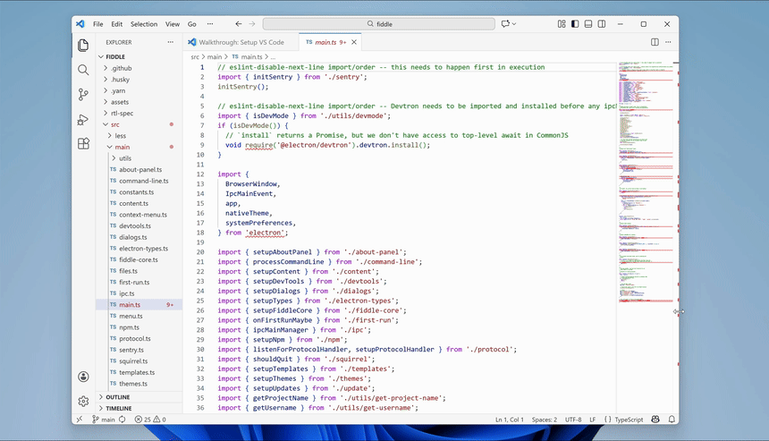Toggle the secondary side bar layout button
769x441 pixels.
point(601,24)
